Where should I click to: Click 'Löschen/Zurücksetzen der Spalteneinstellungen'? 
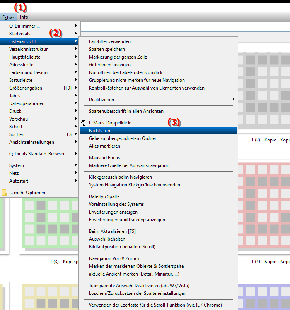tap(158, 293)
